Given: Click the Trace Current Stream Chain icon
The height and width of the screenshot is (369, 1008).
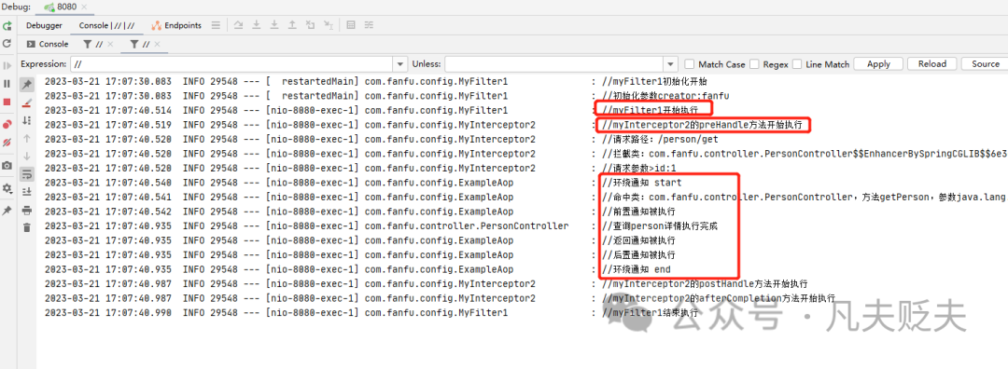Looking at the screenshot, I should click(369, 26).
